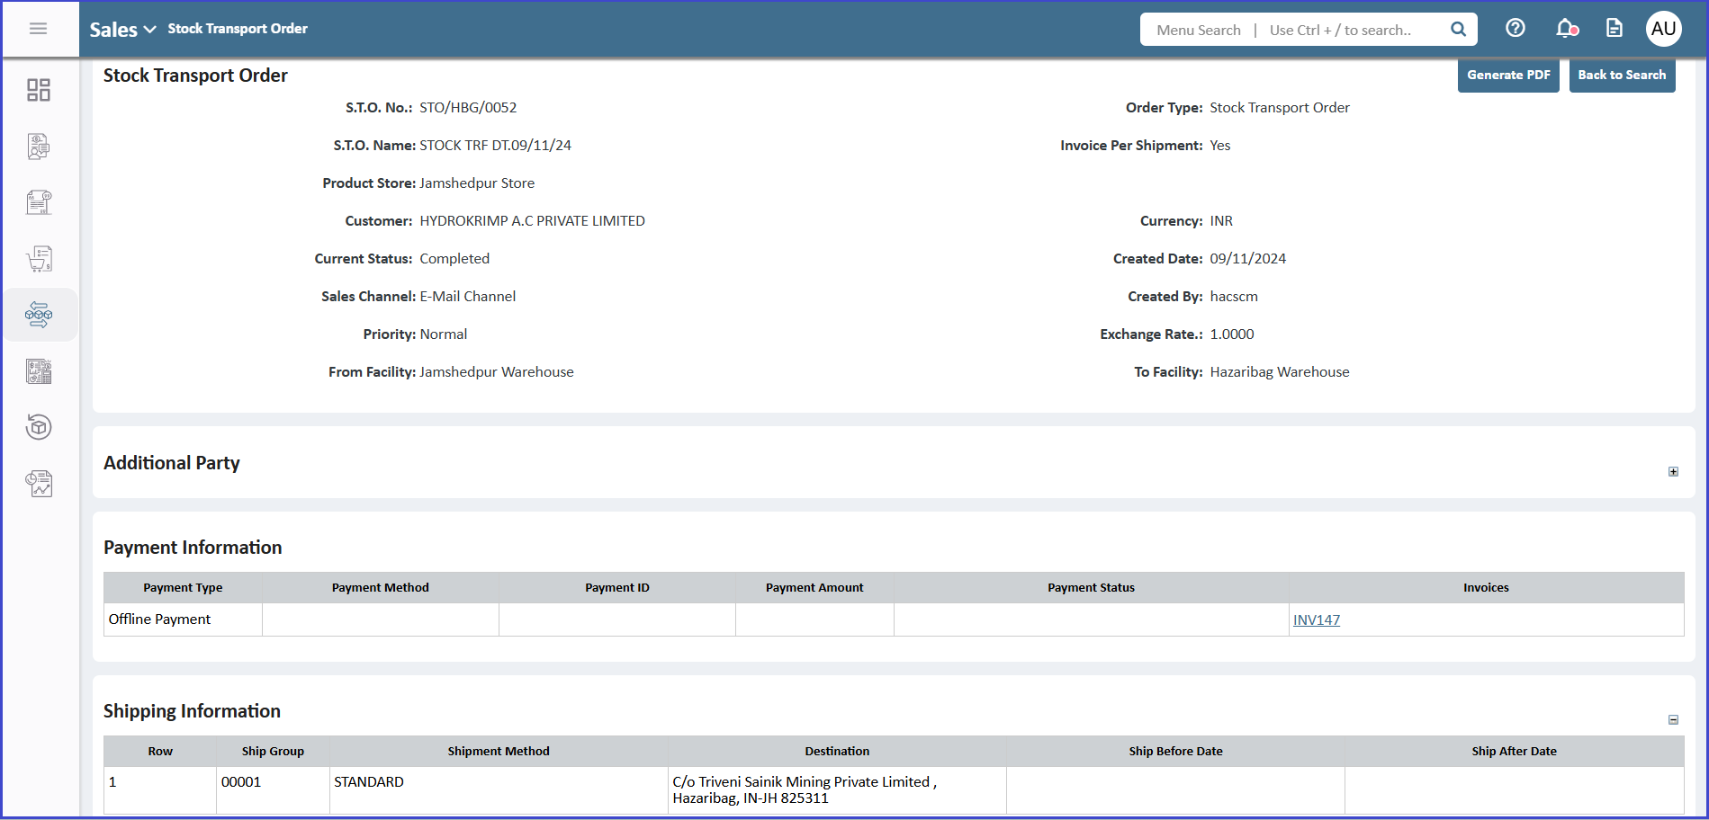
Task: Open the notifications bell icon
Action: [x=1567, y=29]
